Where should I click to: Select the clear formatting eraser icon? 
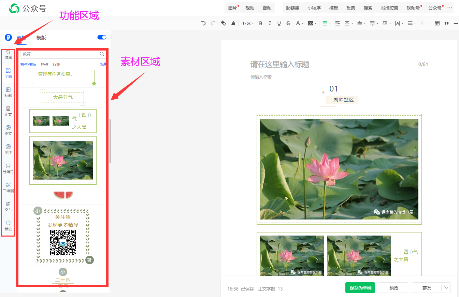[x=223, y=23]
